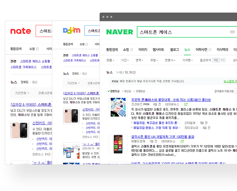
Task: Select 오래된순 sort option in Naver
Action: click(x=139, y=91)
